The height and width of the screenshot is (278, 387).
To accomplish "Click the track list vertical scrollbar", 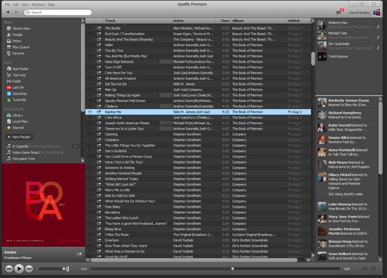I will click(313, 59).
